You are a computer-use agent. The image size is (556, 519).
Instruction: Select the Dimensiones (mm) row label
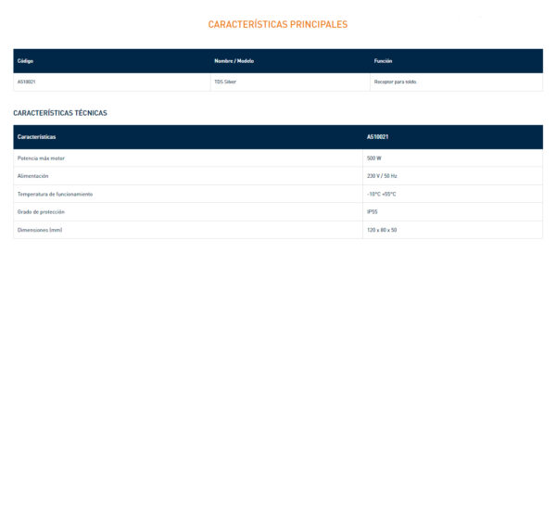point(40,230)
